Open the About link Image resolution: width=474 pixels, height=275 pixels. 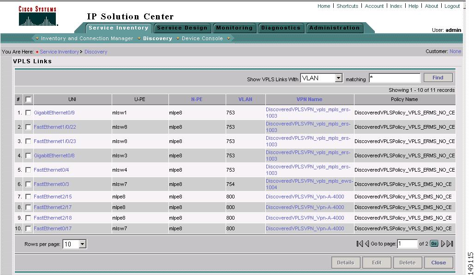(x=432, y=6)
